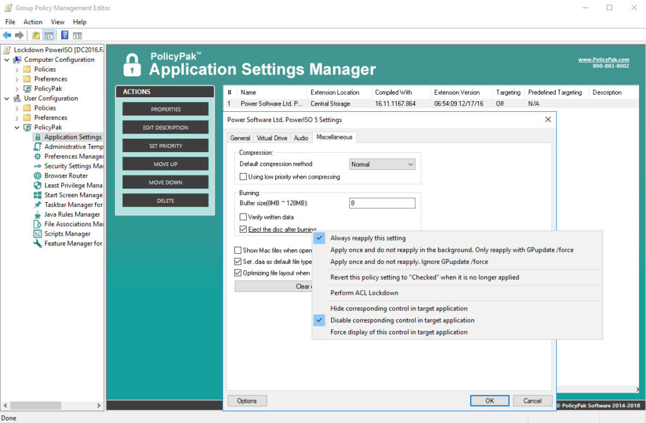
Task: Select the Taskbar Manager pin icon
Action: pos(37,205)
